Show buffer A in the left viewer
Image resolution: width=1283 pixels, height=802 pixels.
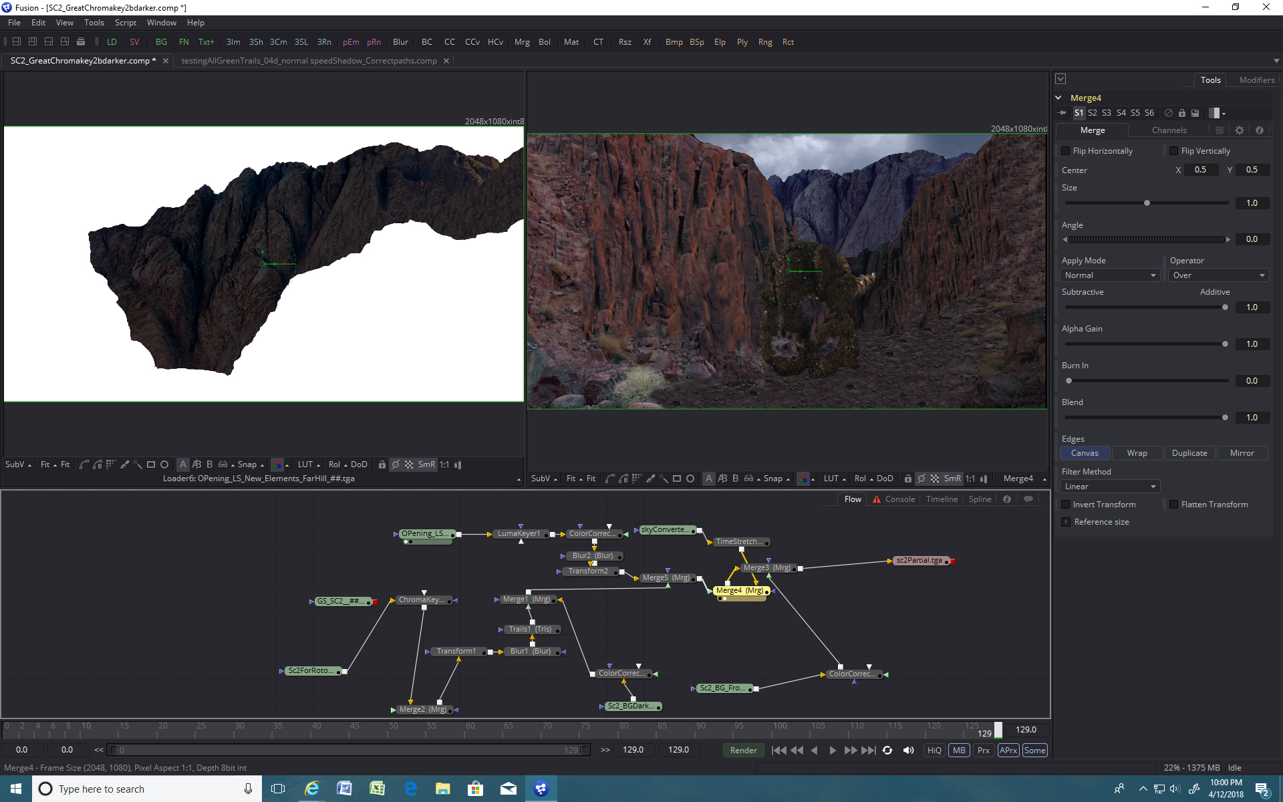[x=183, y=464]
